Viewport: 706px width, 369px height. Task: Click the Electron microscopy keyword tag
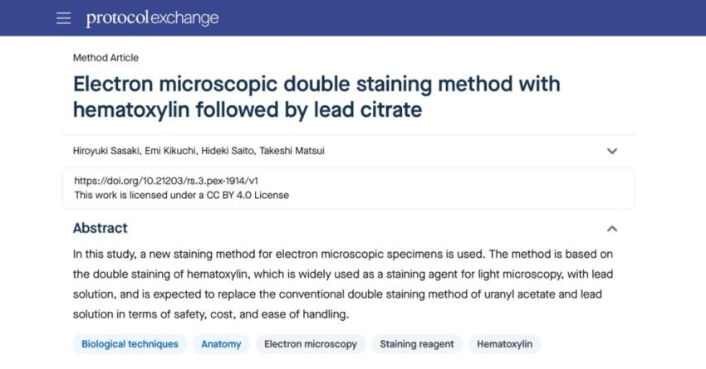[311, 344]
